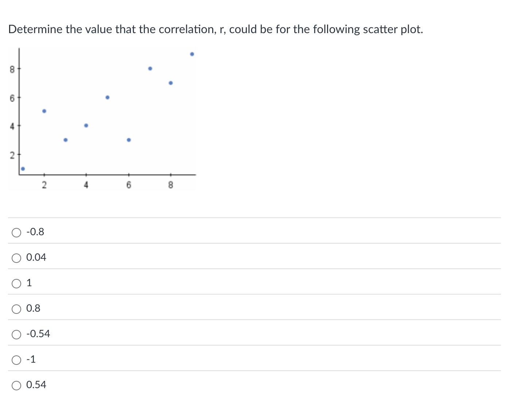Select the -0.54 answer radio button
The image size is (506, 410).
16,334
